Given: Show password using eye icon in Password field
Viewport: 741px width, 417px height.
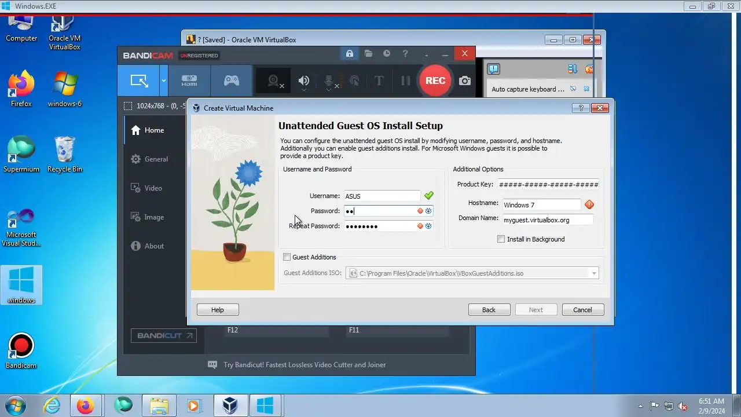Looking at the screenshot, I should 428,211.
